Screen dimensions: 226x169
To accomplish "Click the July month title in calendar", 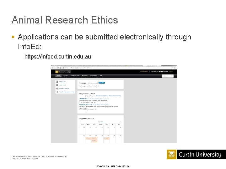I will click(101, 122).
